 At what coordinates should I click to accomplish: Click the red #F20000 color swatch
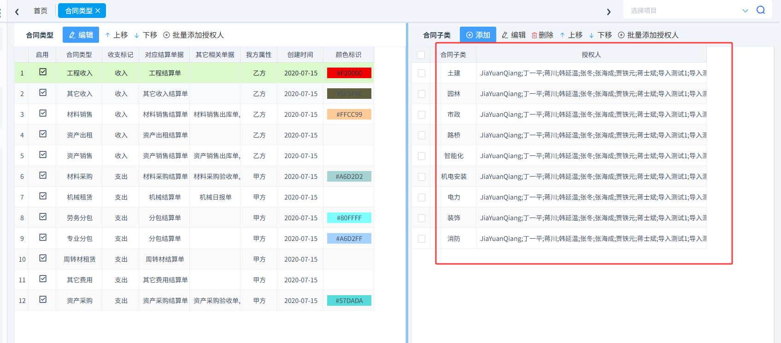click(349, 73)
